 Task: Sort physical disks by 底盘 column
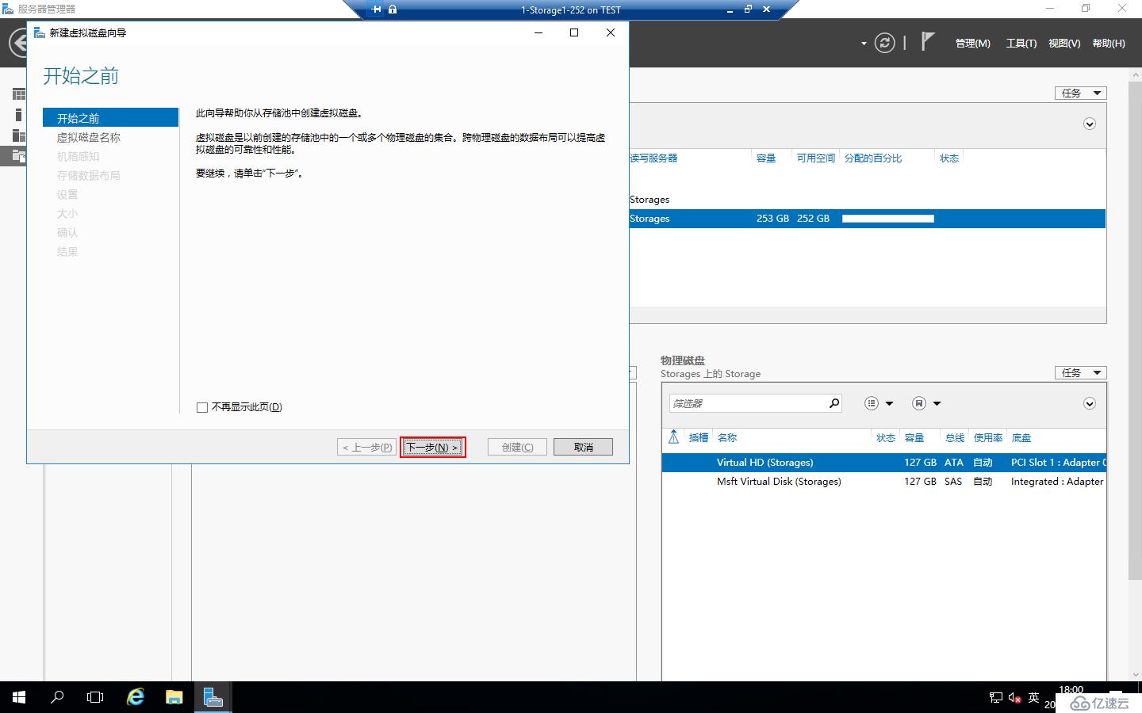point(1021,437)
